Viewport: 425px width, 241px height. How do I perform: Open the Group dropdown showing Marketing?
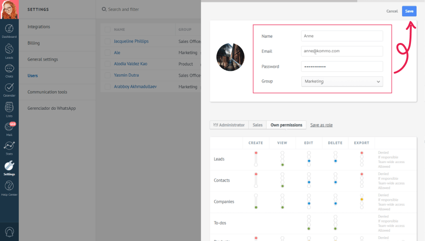point(342,81)
